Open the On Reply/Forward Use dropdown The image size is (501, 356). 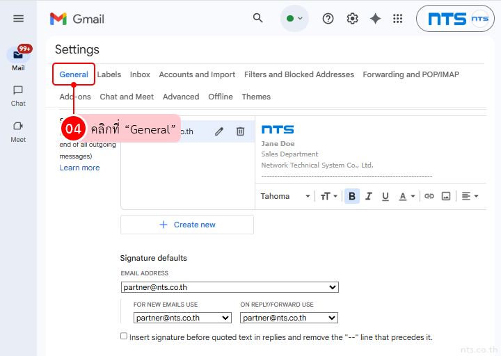pyautogui.click(x=289, y=318)
